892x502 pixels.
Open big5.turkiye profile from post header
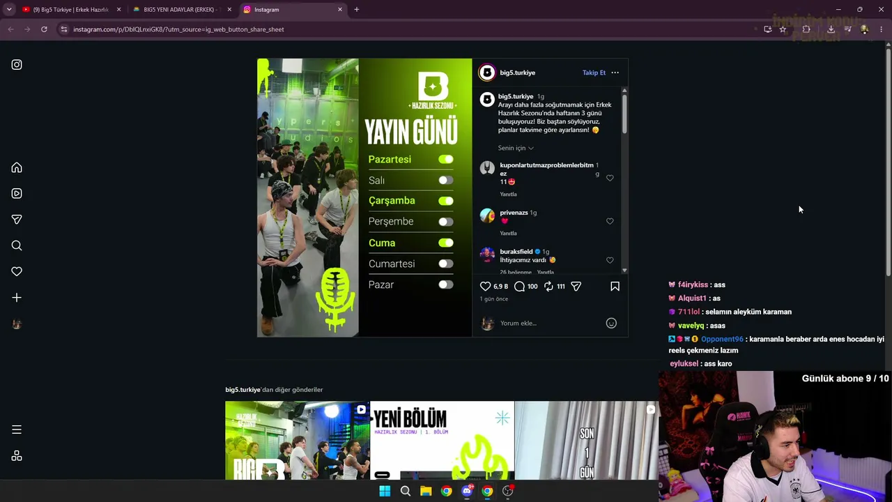(x=517, y=73)
